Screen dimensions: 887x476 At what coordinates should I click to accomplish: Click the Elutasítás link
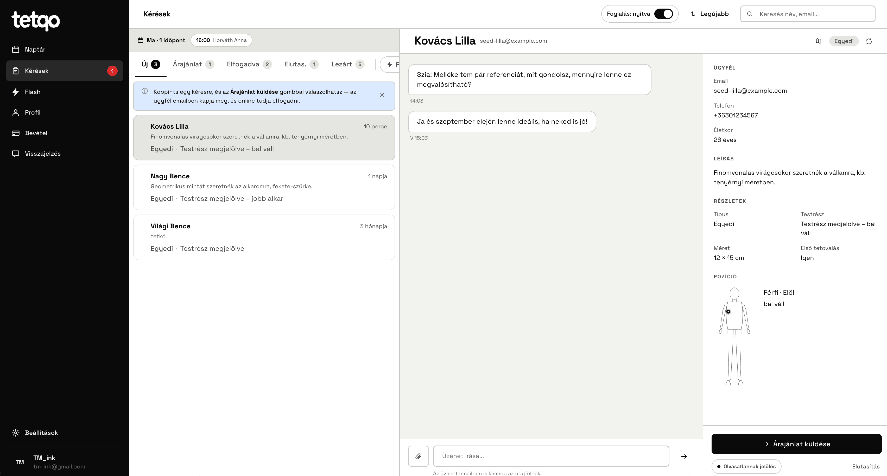pos(866,466)
